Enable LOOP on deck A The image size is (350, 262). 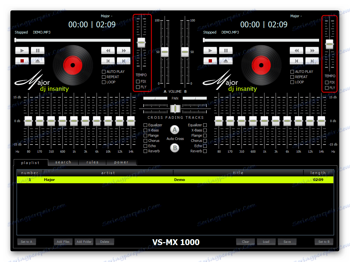[104, 82]
